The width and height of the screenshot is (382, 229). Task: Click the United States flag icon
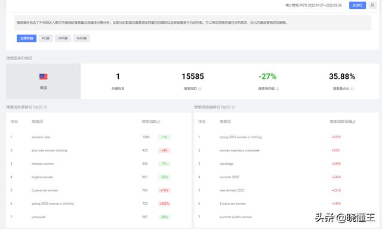coord(44,77)
